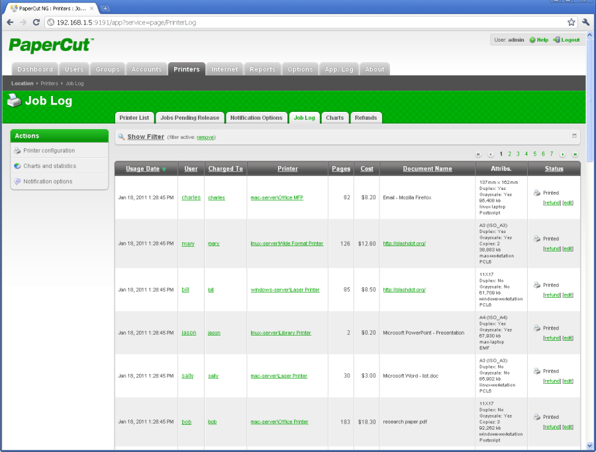
Task: Expand the Show Filter section
Action: click(x=146, y=137)
